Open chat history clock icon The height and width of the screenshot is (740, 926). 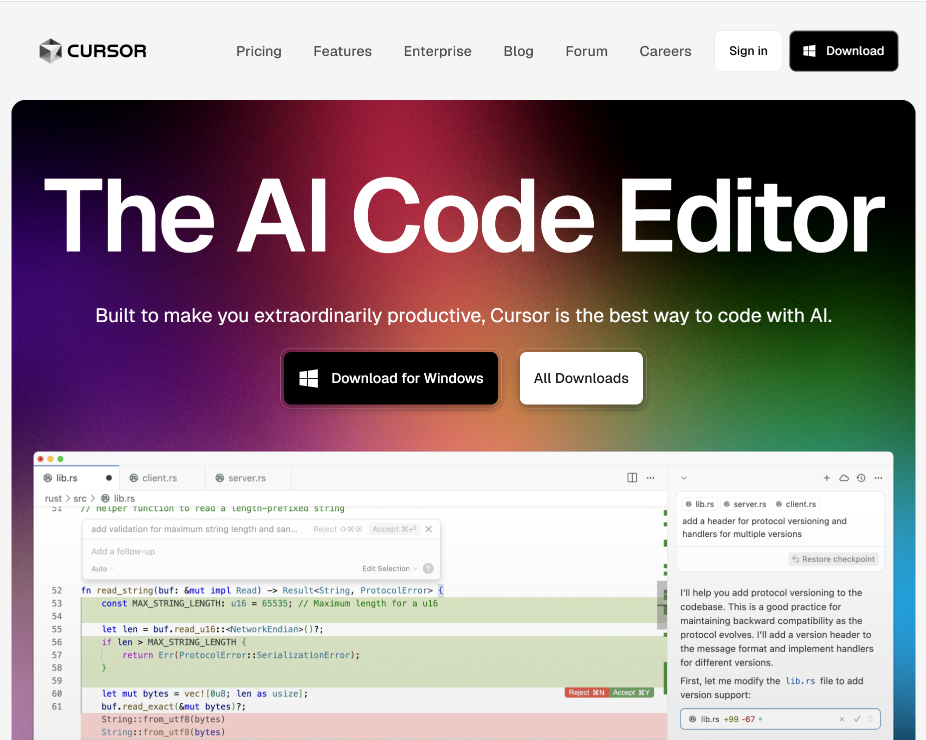[861, 478]
